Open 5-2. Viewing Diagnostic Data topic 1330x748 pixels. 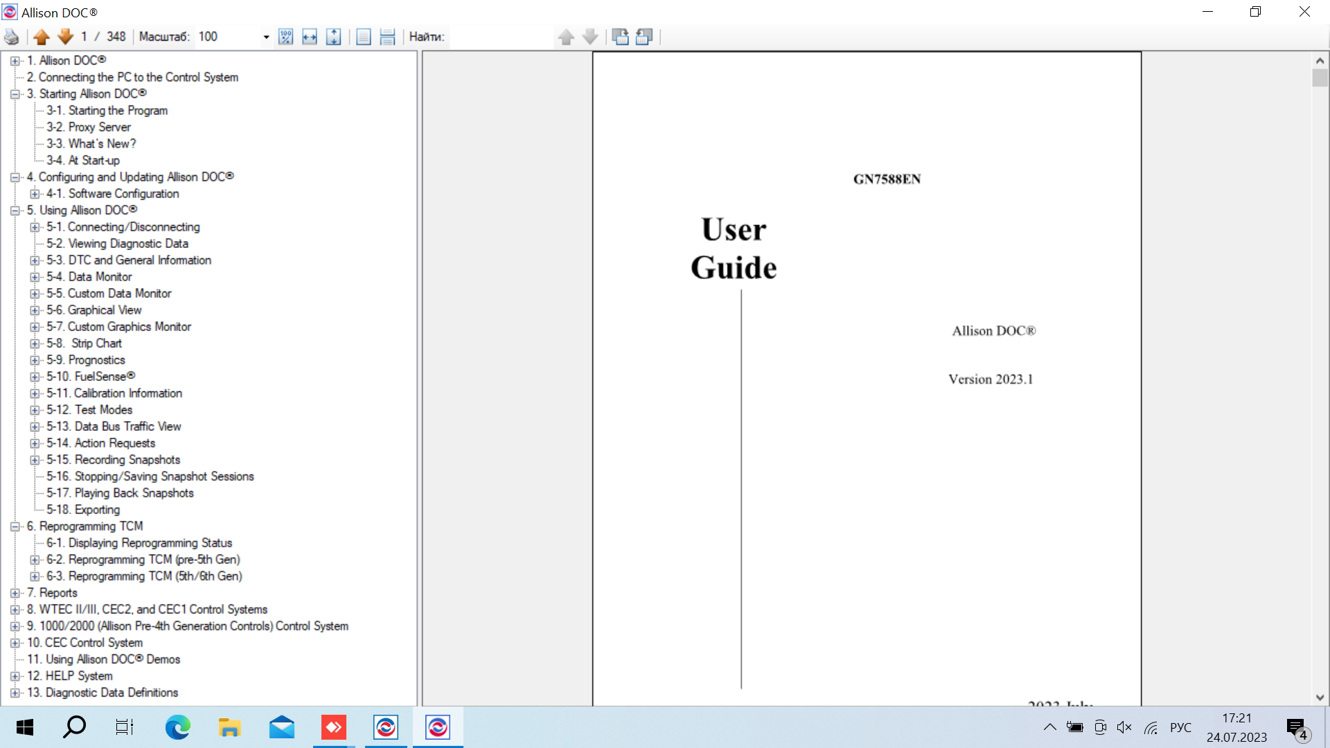coord(117,244)
